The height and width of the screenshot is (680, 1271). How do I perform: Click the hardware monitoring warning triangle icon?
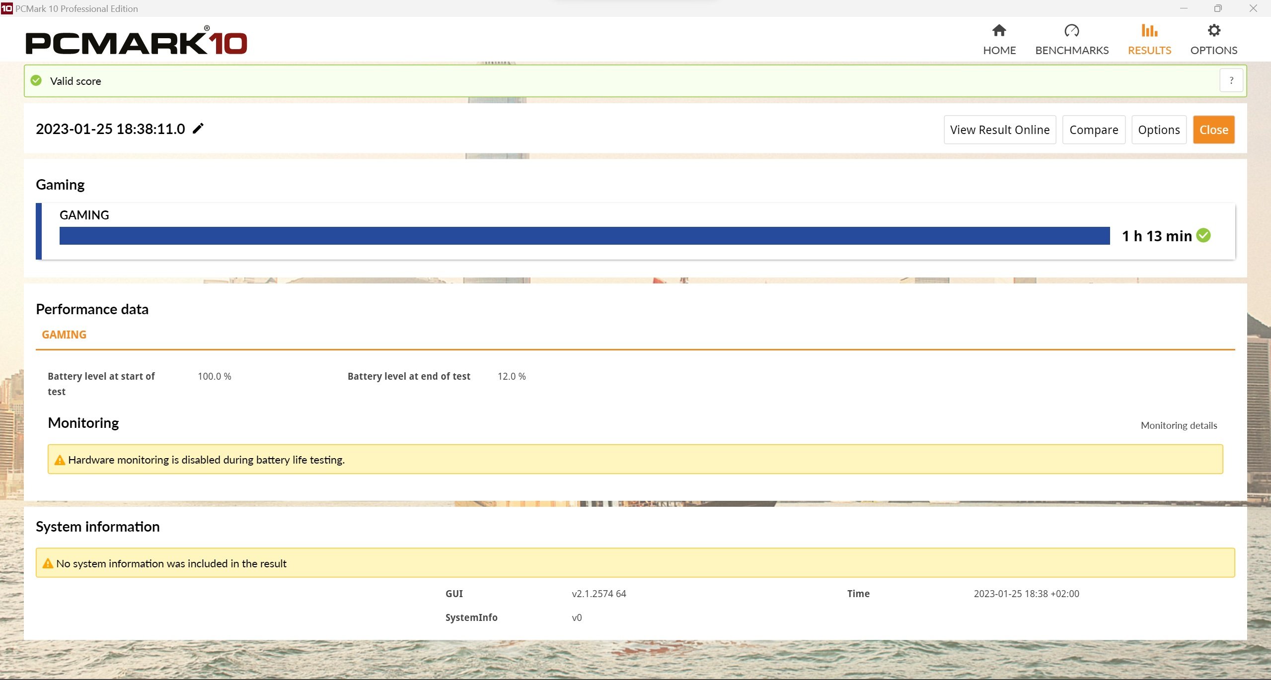[60, 460]
